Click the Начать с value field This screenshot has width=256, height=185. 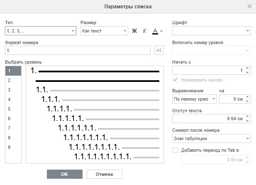pos(208,70)
